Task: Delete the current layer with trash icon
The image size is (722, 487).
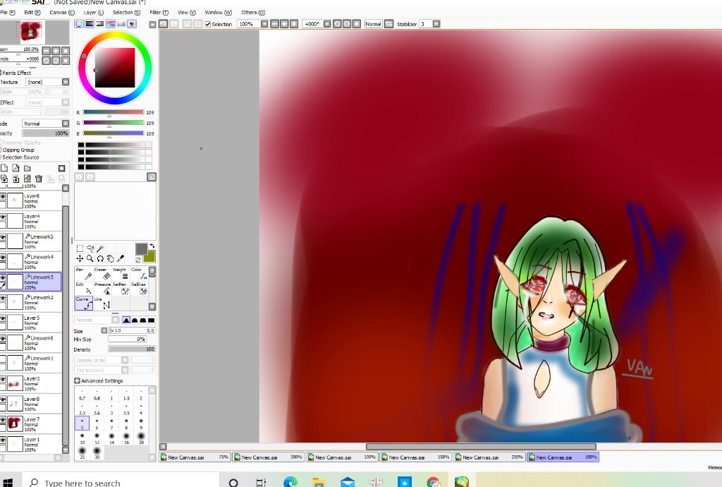Action: [39, 179]
